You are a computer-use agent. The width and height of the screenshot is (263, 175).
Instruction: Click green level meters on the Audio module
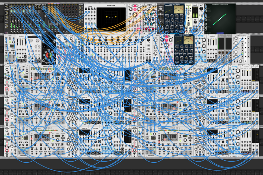[195, 16]
